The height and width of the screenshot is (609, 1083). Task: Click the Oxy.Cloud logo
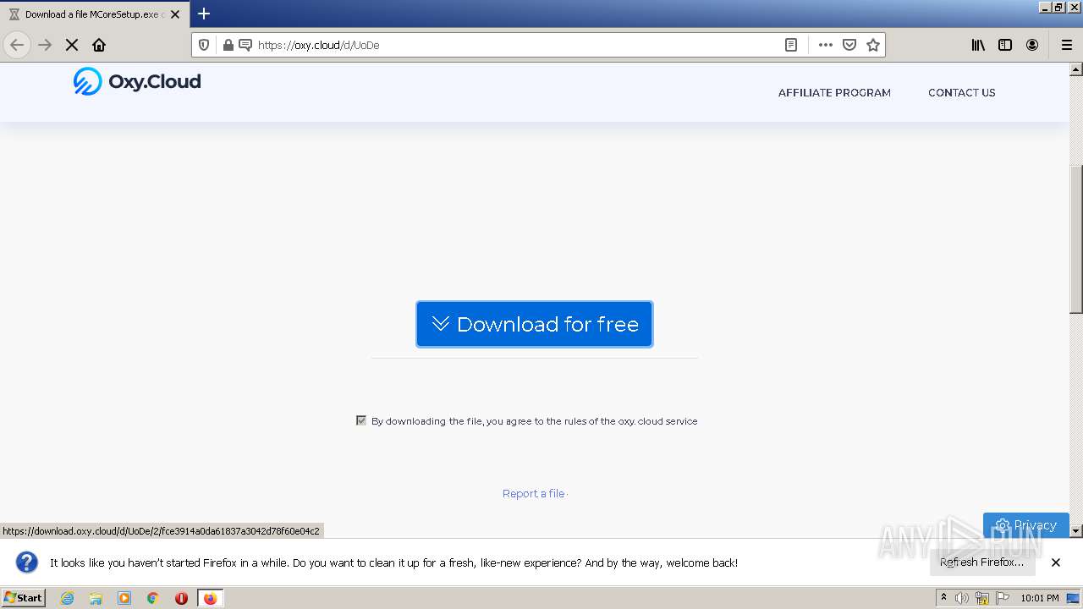pyautogui.click(x=137, y=81)
